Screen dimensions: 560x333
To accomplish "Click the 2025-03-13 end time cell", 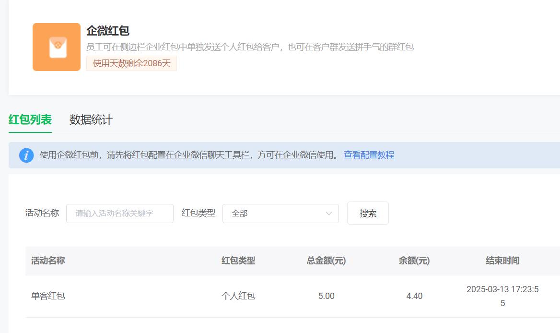I will click(x=502, y=296).
